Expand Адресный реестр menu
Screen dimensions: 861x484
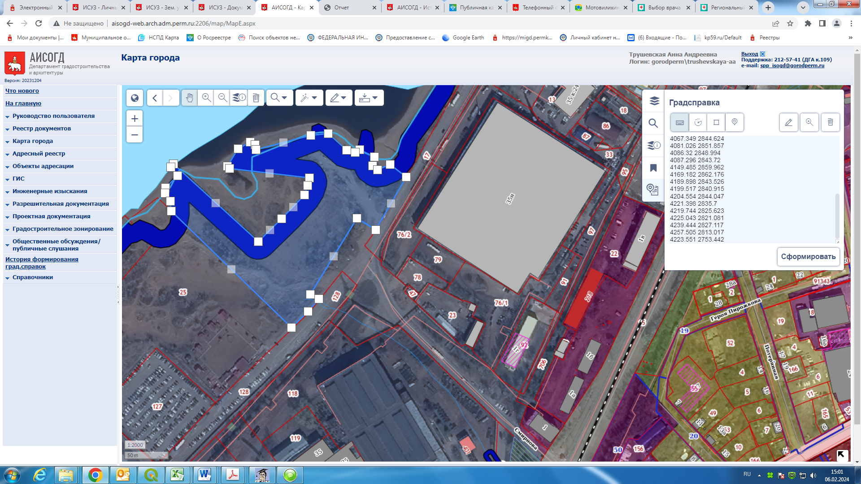tap(39, 154)
